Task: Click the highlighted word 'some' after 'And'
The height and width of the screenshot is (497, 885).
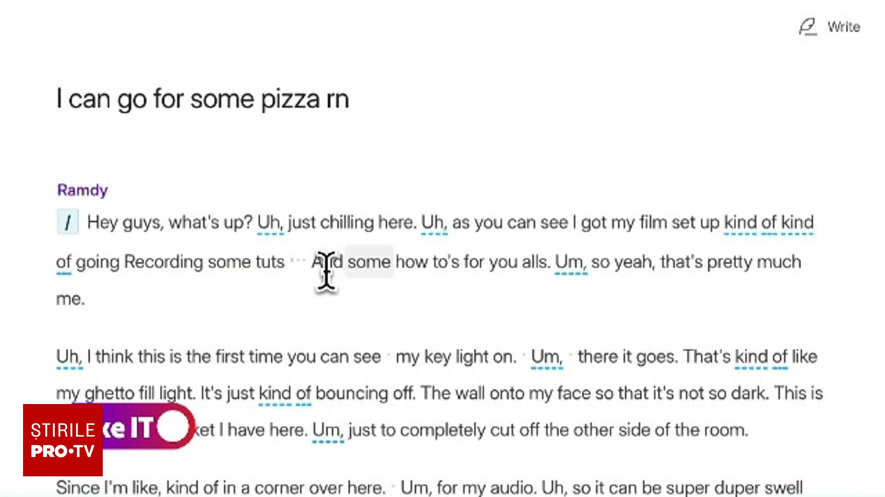Action: (x=369, y=262)
